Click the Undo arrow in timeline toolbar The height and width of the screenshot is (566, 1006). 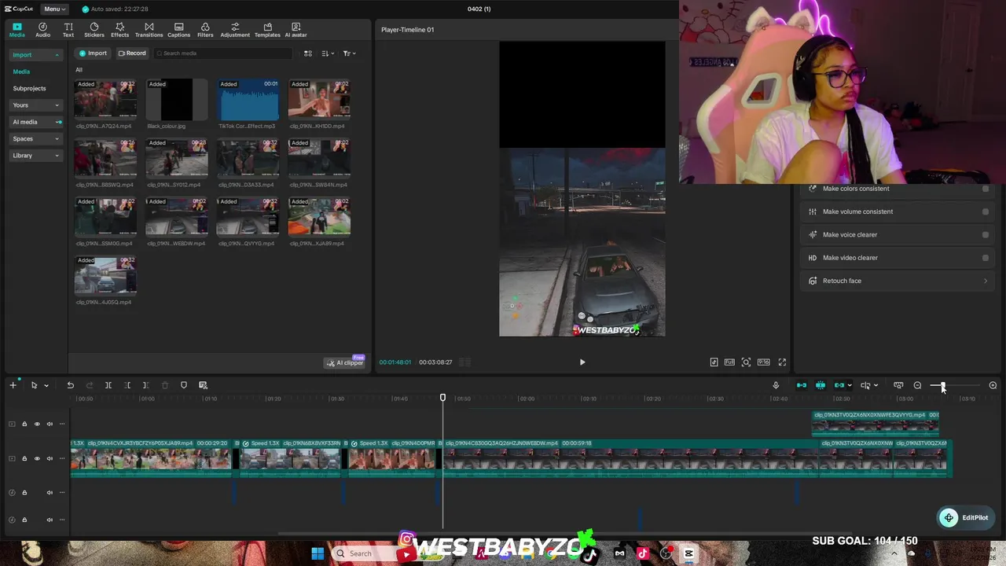pyautogui.click(x=70, y=385)
